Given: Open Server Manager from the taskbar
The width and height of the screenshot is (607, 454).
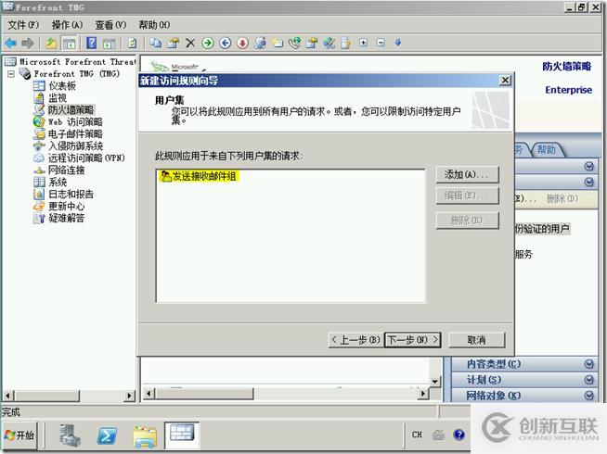Looking at the screenshot, I should point(70,435).
